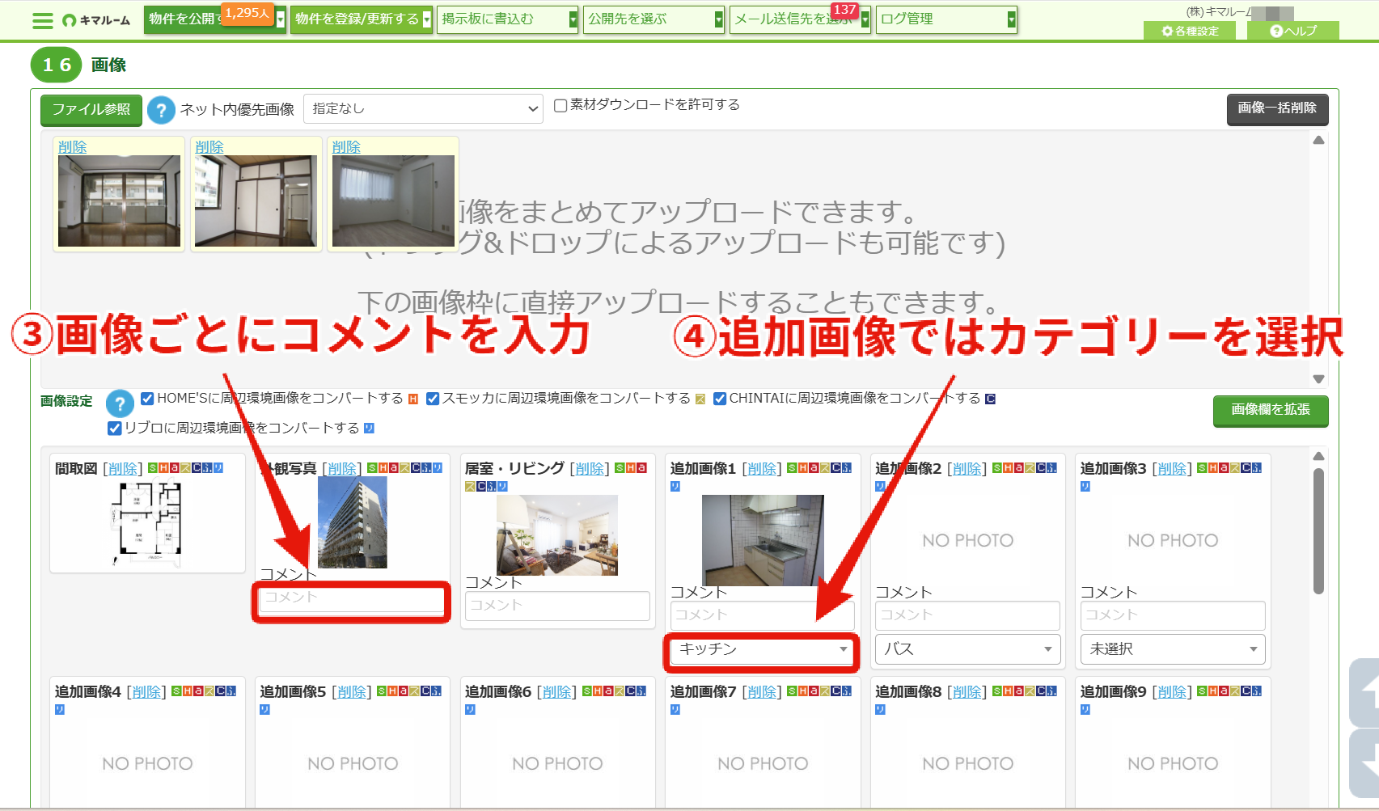Expand the arrow on 掲示板に書込む menu
The image size is (1379, 811).
(573, 19)
